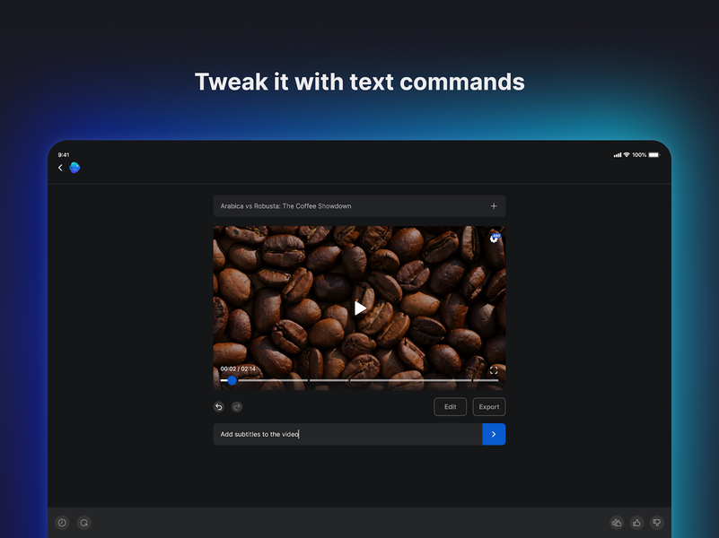Open the 480p quality selector

[x=495, y=237]
